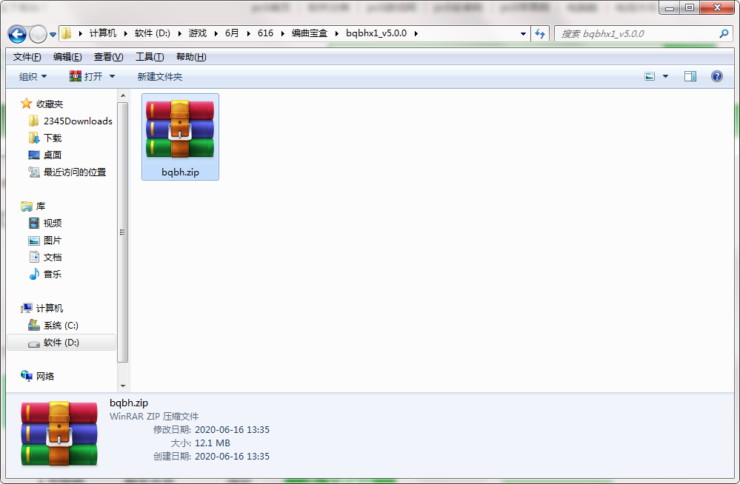740x484 pixels.
Task: Open recent pages dropdown beside Forward button
Action: 53,35
